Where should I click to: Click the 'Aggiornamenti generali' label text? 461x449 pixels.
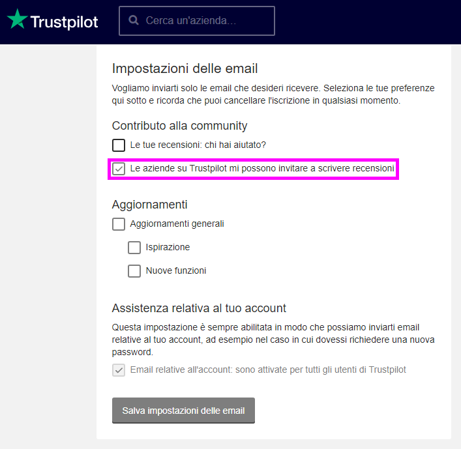pos(177,224)
